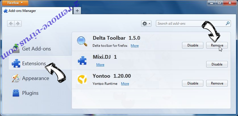Image resolution: width=238 pixels, height=116 pixels.
Task: Focus the Search all add-ons field
Action: coord(193,24)
